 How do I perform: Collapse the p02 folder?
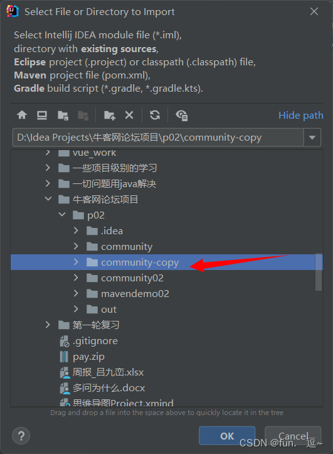tap(62, 215)
